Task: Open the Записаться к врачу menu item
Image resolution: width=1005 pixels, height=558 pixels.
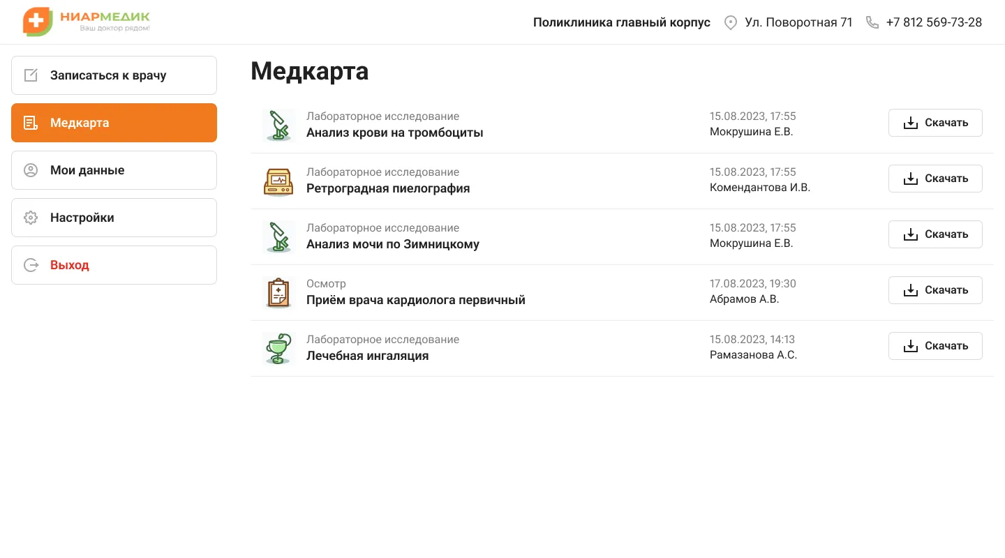Action: pyautogui.click(x=114, y=75)
